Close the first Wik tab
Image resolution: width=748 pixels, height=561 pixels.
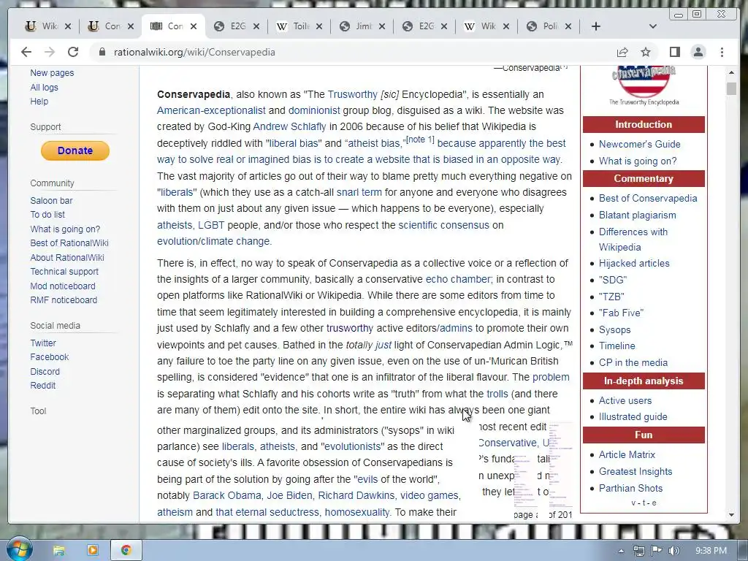coord(68,26)
